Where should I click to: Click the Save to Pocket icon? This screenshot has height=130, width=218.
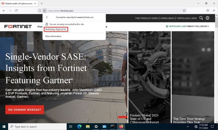(x=207, y=10)
